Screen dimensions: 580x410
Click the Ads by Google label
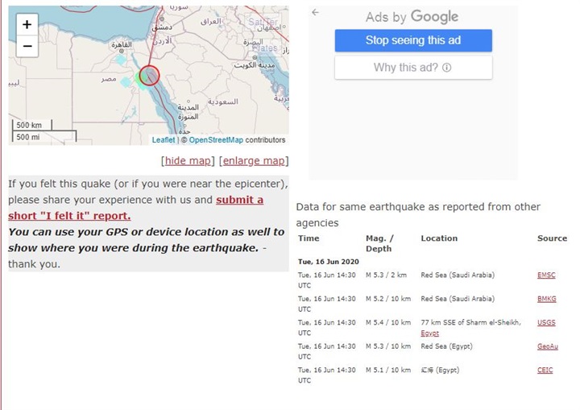click(x=412, y=17)
